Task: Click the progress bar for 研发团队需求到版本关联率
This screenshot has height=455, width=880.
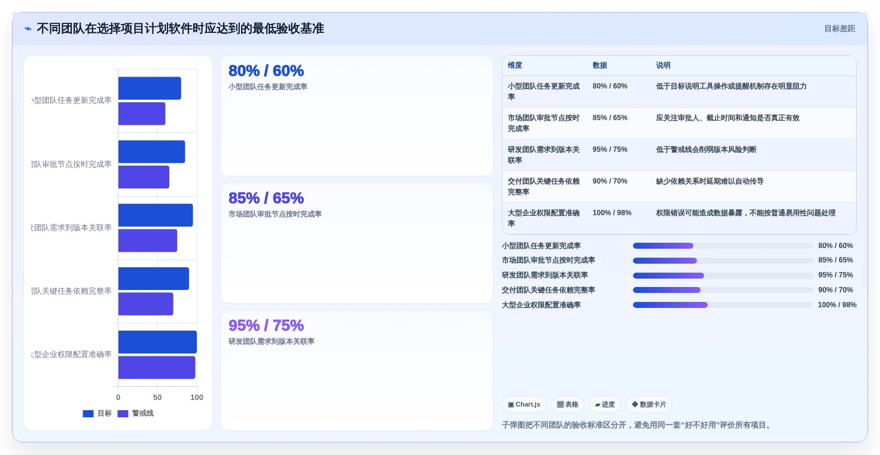Action: pos(723,276)
